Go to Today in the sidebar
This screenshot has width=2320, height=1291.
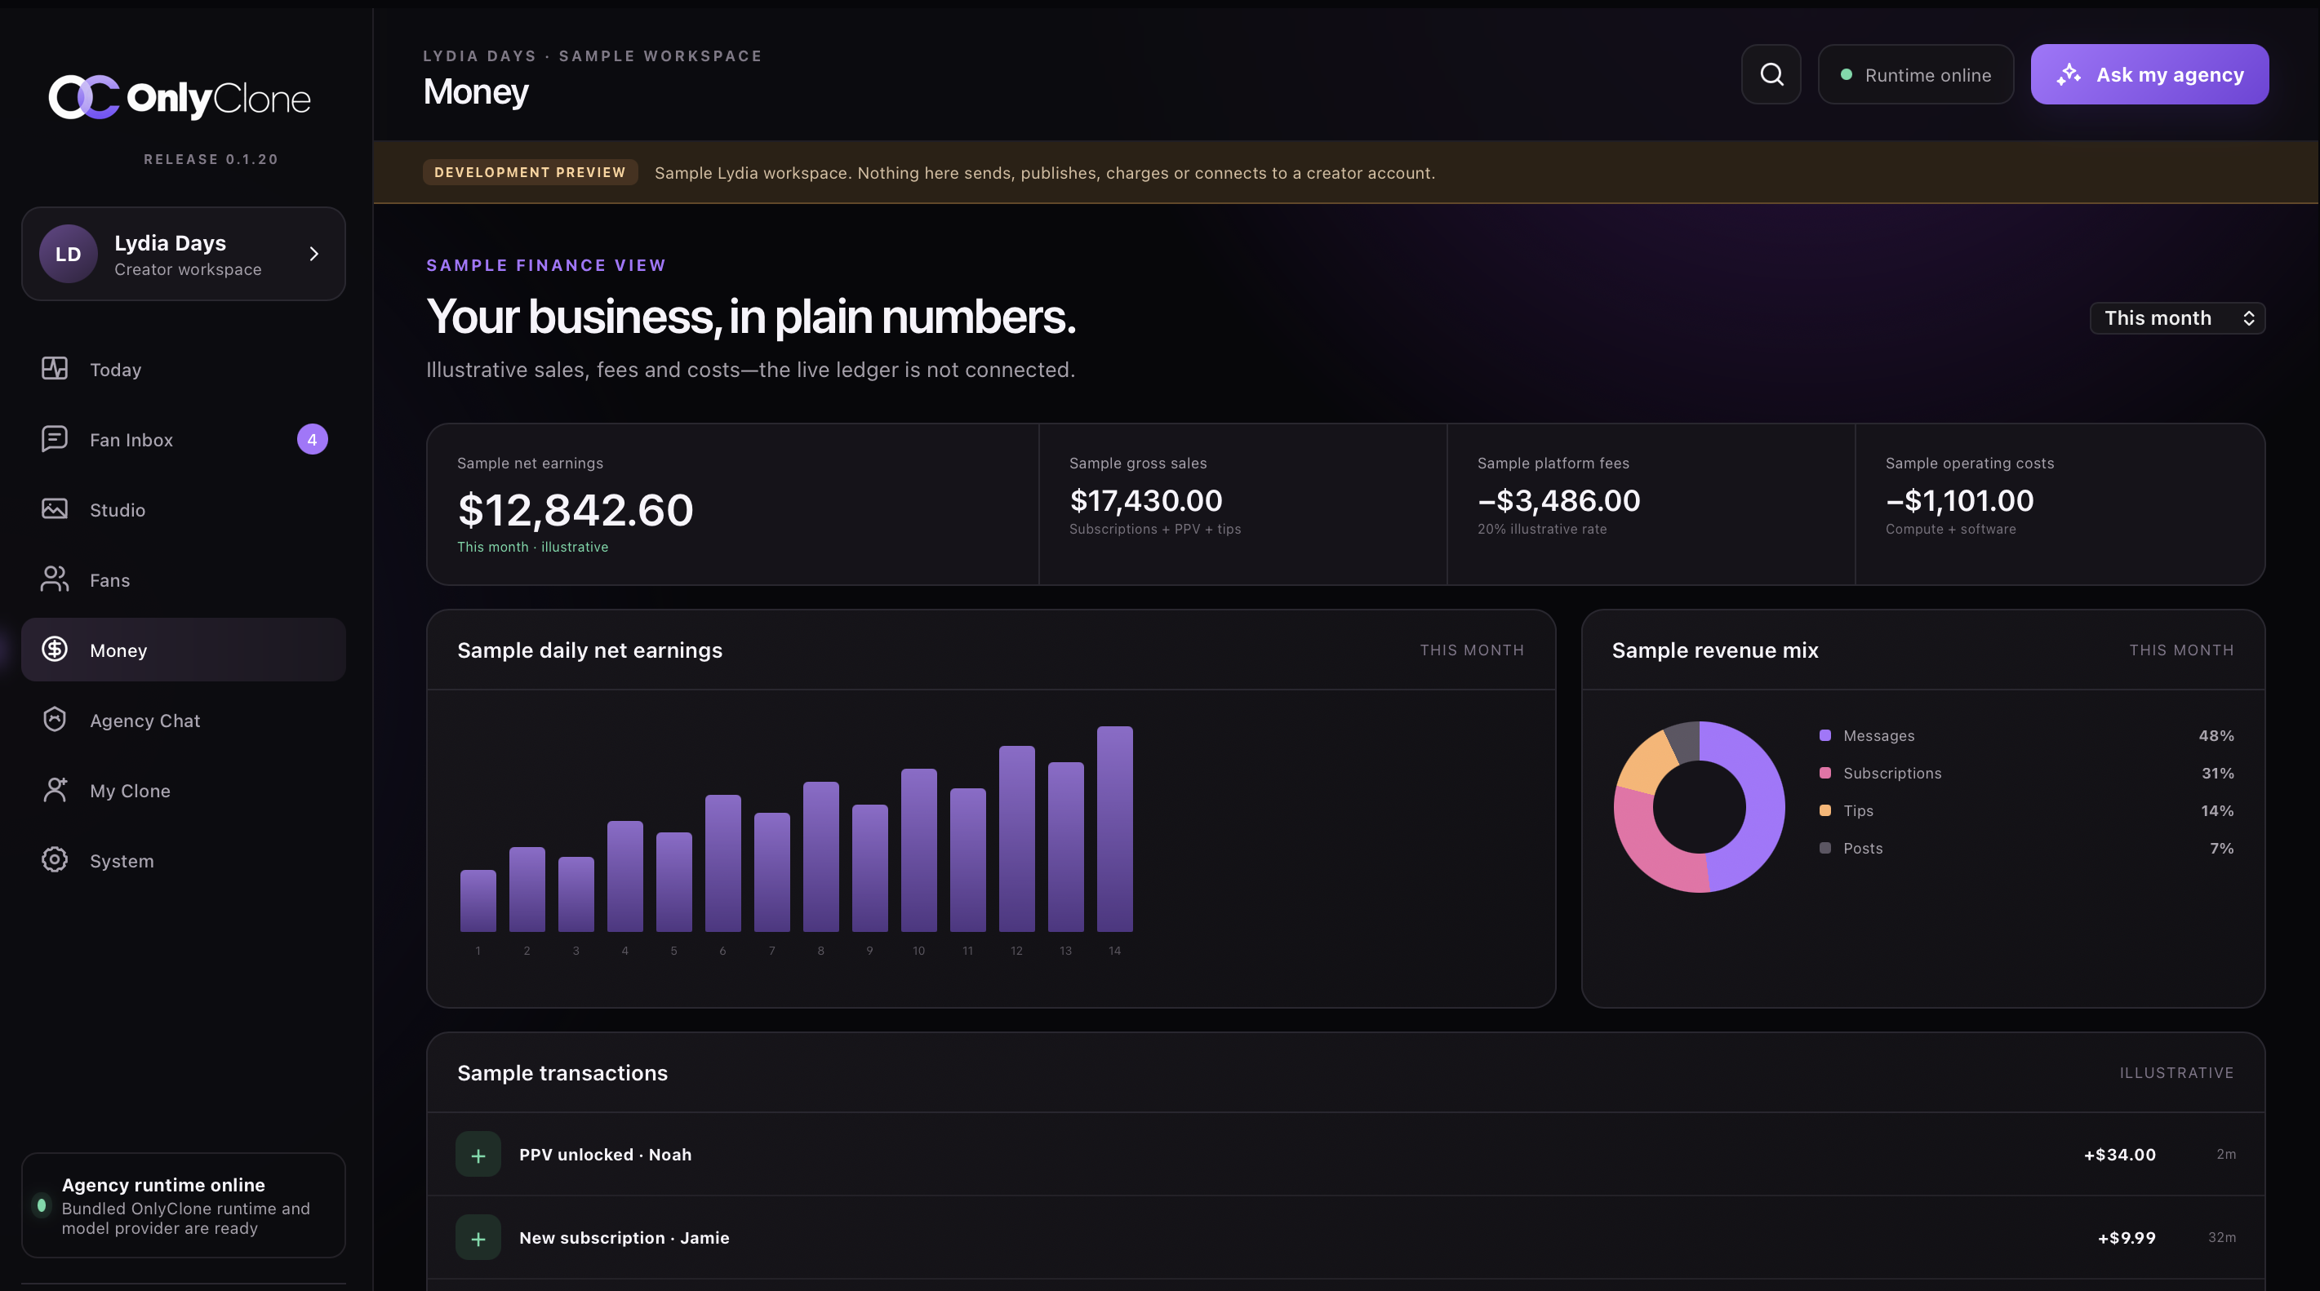(184, 369)
